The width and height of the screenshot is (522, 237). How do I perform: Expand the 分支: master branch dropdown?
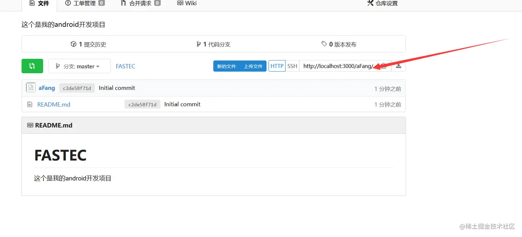[x=79, y=66]
